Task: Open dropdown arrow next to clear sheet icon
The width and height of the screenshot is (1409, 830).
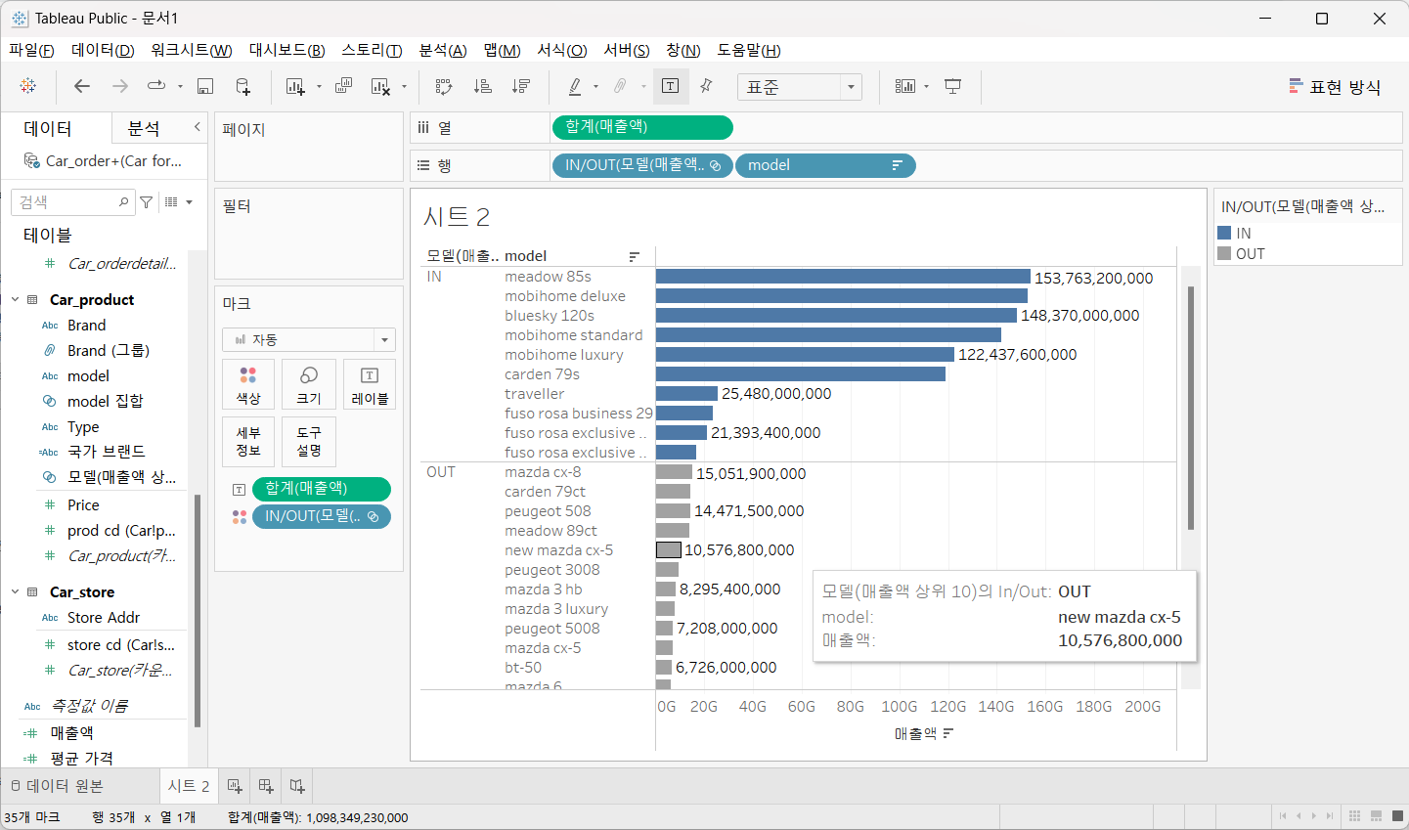Action: [x=404, y=87]
